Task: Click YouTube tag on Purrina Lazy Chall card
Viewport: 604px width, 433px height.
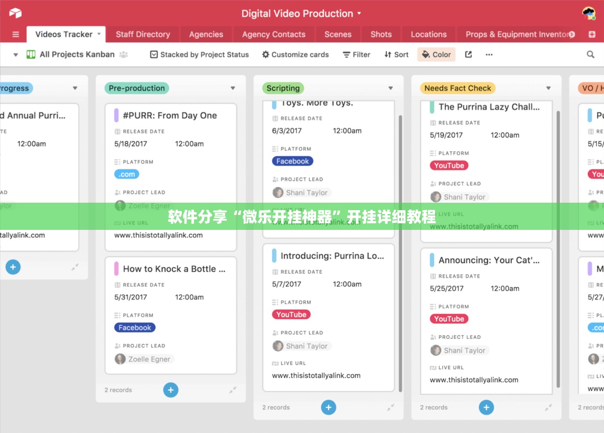Action: pyautogui.click(x=449, y=165)
